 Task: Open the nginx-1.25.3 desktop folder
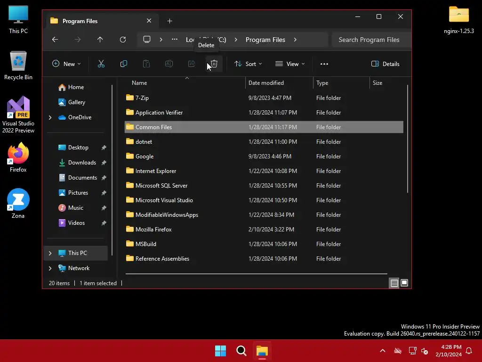pos(458,19)
